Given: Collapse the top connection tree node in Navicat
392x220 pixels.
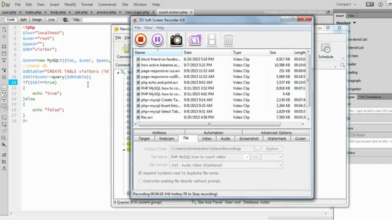Looking at the screenshot, I should (119, 72).
